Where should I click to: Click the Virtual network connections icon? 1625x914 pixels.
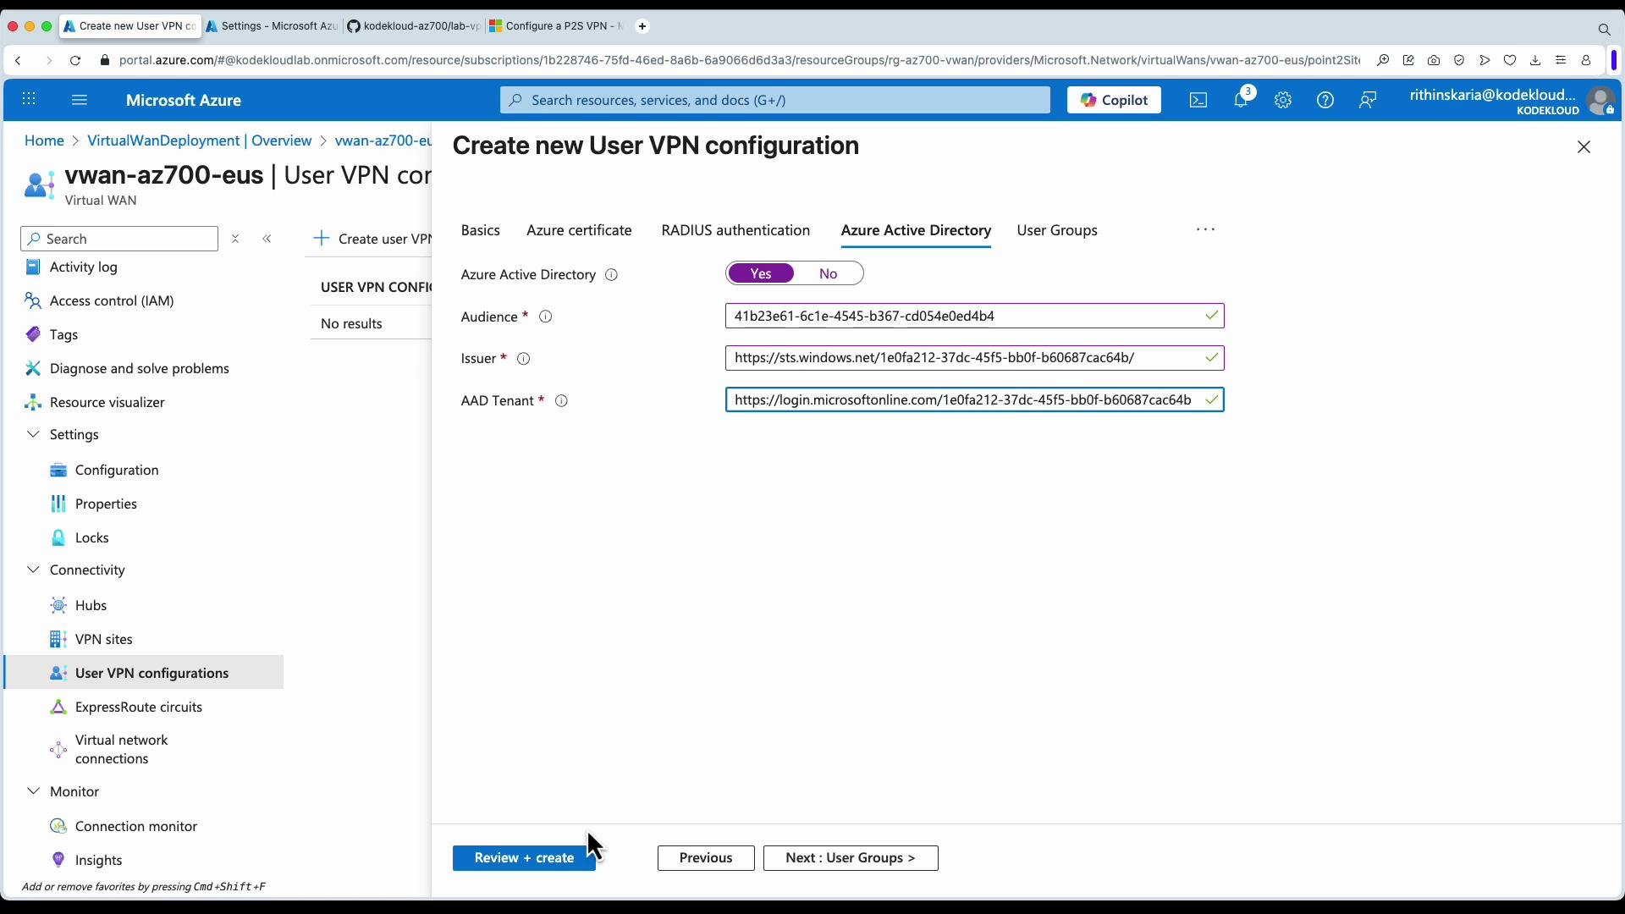point(58,749)
